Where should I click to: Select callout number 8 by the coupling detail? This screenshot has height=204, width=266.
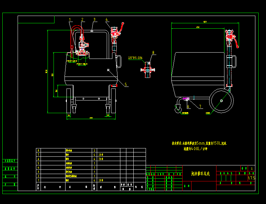coord(153,52)
